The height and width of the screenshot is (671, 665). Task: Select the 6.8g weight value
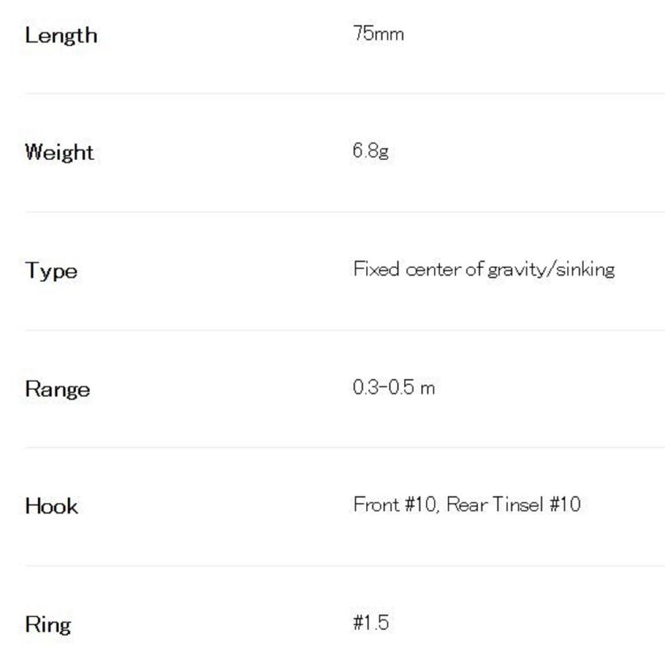click(x=371, y=151)
